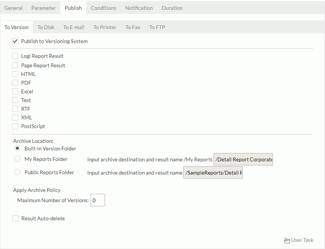Screen dimensions: 325x249
Task: Disable Publish to Versioning System
Action: 15,41
